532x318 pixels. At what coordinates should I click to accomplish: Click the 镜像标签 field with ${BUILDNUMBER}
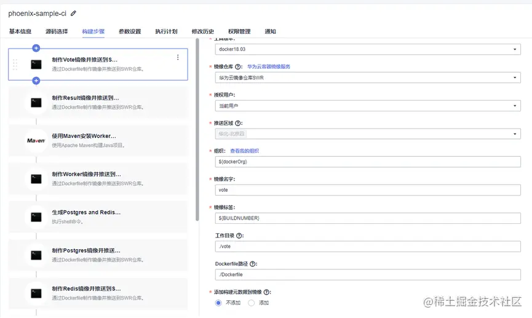368,218
